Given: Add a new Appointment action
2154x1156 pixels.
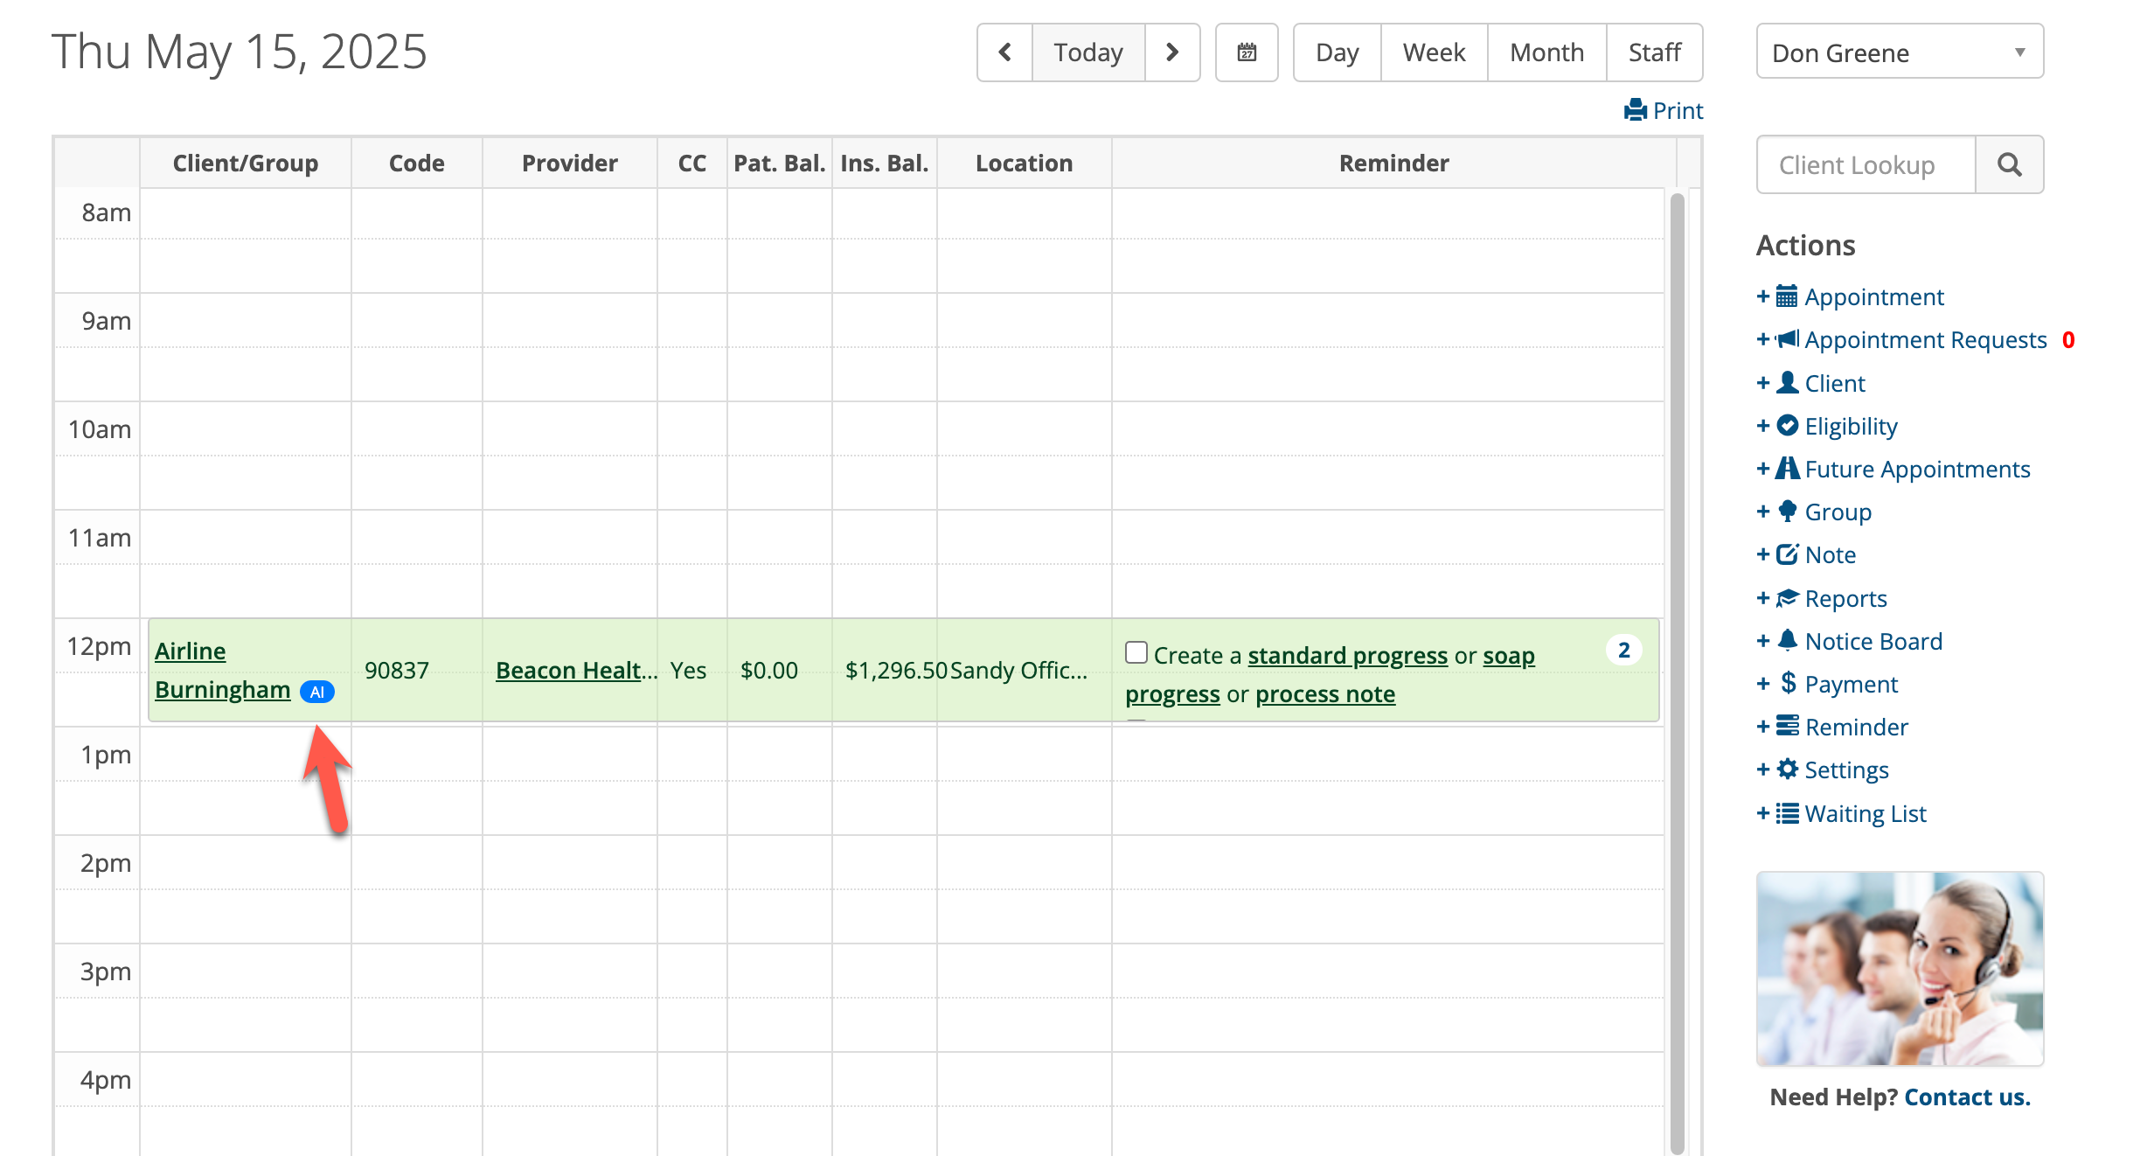Looking at the screenshot, I should [x=1873, y=296].
